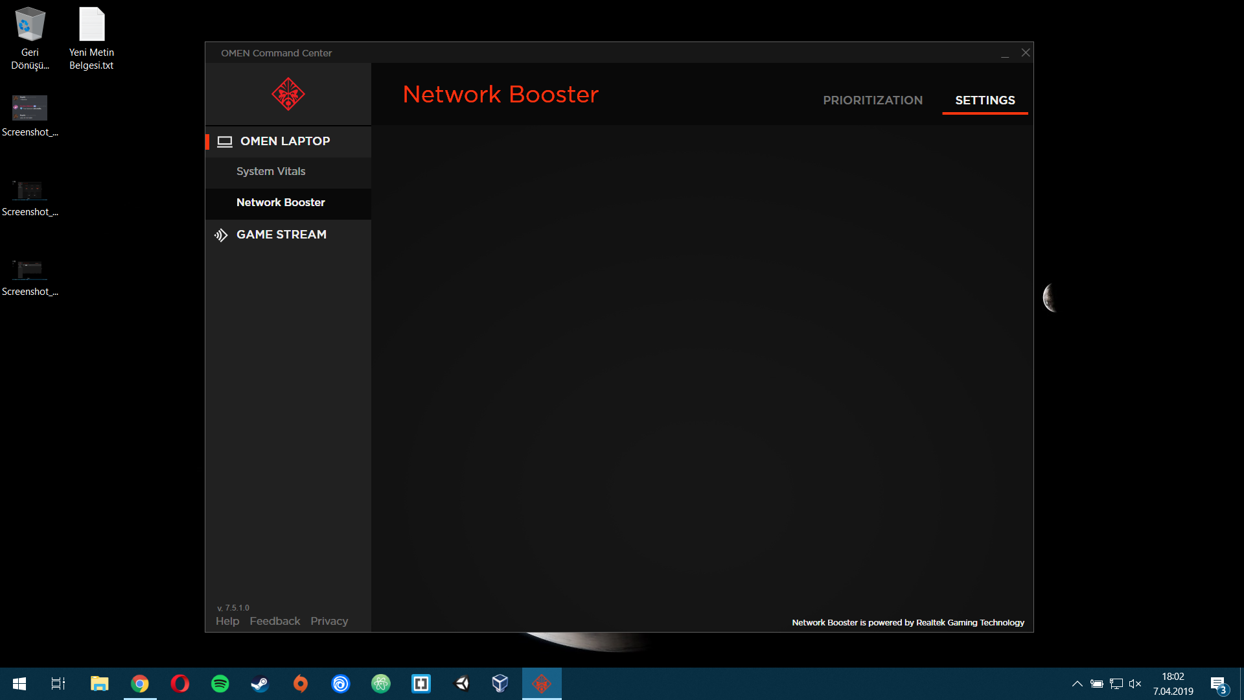Open Opera browser in taskbar
The width and height of the screenshot is (1244, 700).
[x=180, y=684]
